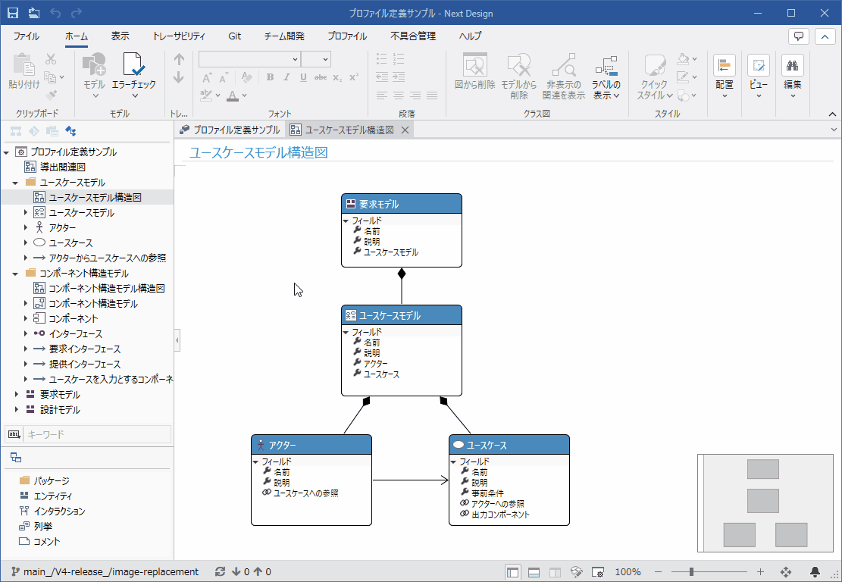Open Git ribbon tab

click(235, 36)
